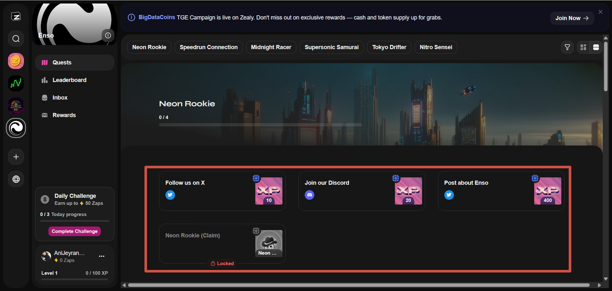612x291 pixels.
Task: Open the search icon in left rail
Action: (16, 39)
